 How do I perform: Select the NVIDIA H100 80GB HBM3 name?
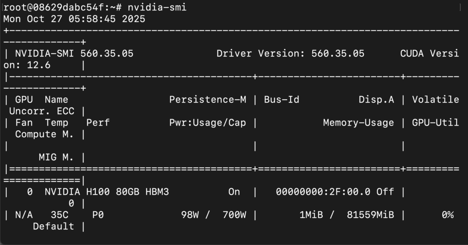(106, 192)
